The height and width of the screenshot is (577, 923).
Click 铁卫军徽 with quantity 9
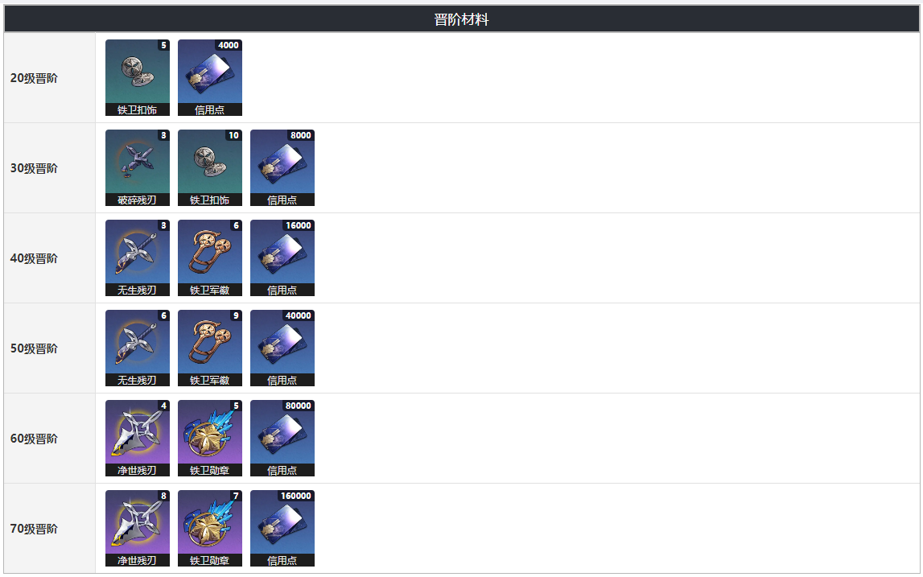[209, 348]
